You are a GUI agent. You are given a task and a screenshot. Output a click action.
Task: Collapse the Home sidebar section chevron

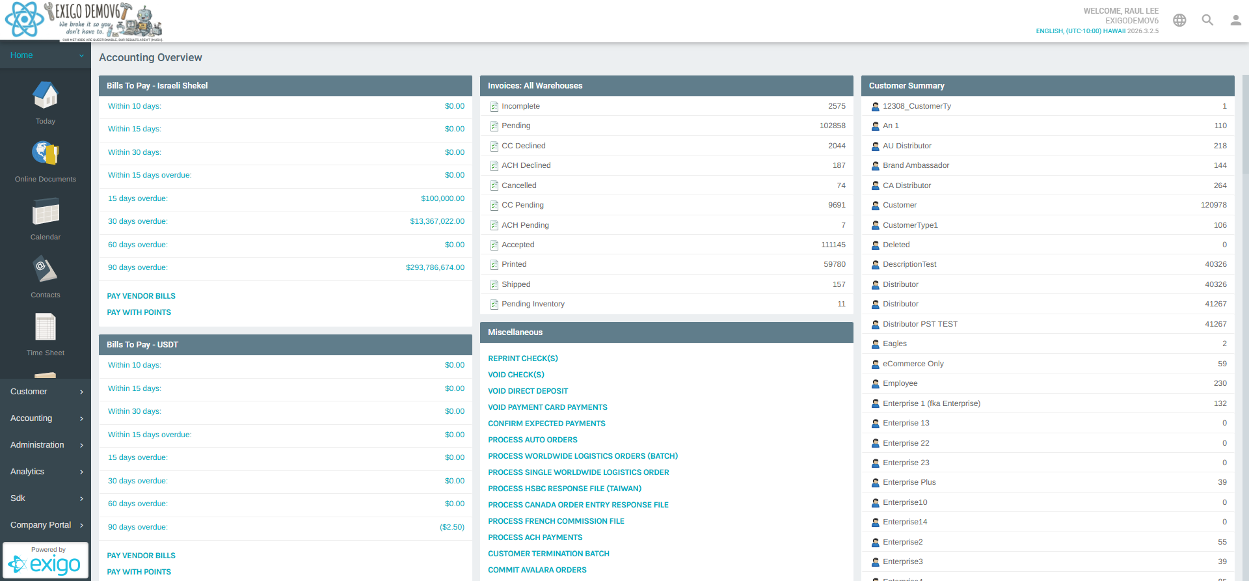[81, 55]
